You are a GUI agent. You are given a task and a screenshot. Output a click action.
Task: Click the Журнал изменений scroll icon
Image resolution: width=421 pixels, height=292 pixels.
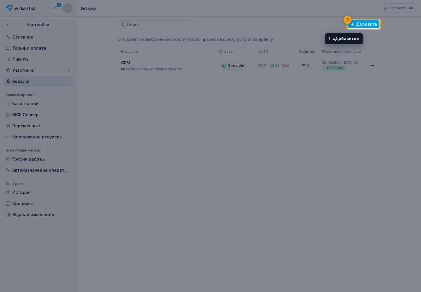[x=8, y=215]
